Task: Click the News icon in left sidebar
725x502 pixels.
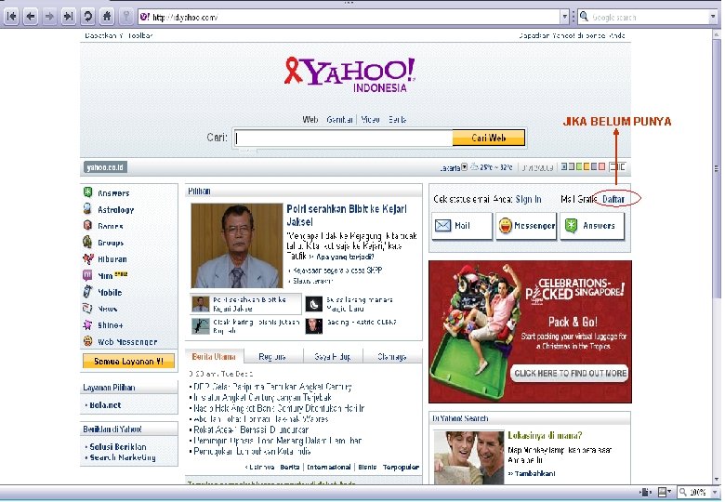Action: (x=87, y=309)
